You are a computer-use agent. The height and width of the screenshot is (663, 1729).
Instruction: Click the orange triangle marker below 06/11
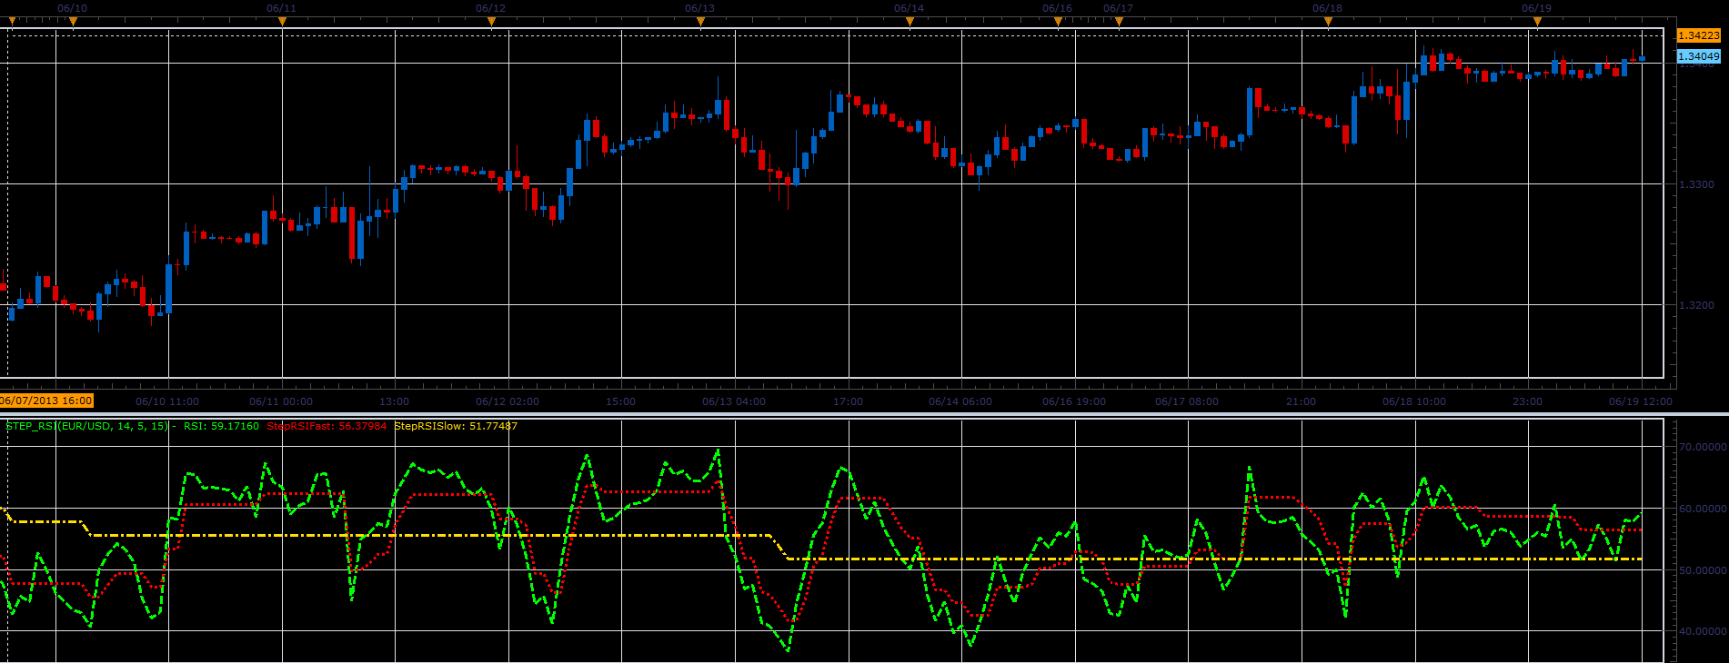(x=282, y=21)
